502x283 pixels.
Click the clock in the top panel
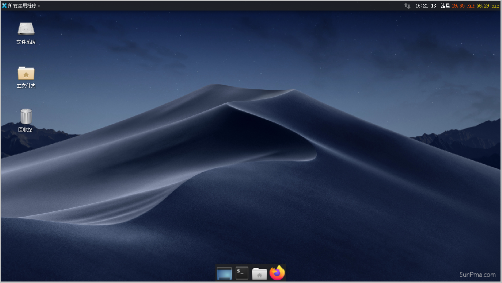coord(426,6)
